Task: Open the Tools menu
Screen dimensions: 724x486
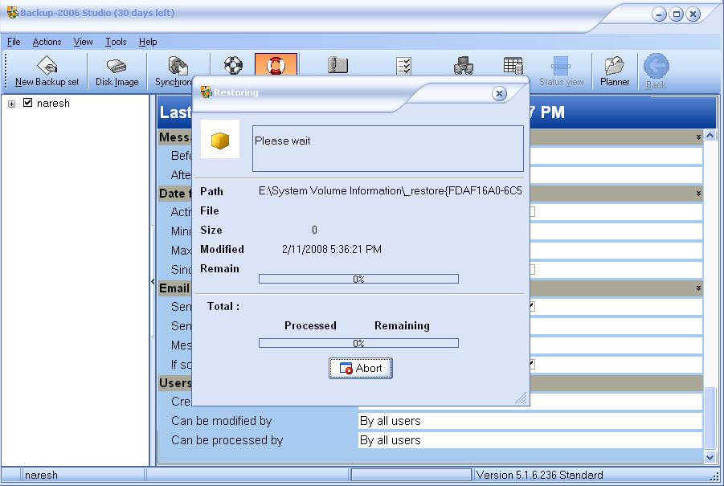Action: point(116,42)
